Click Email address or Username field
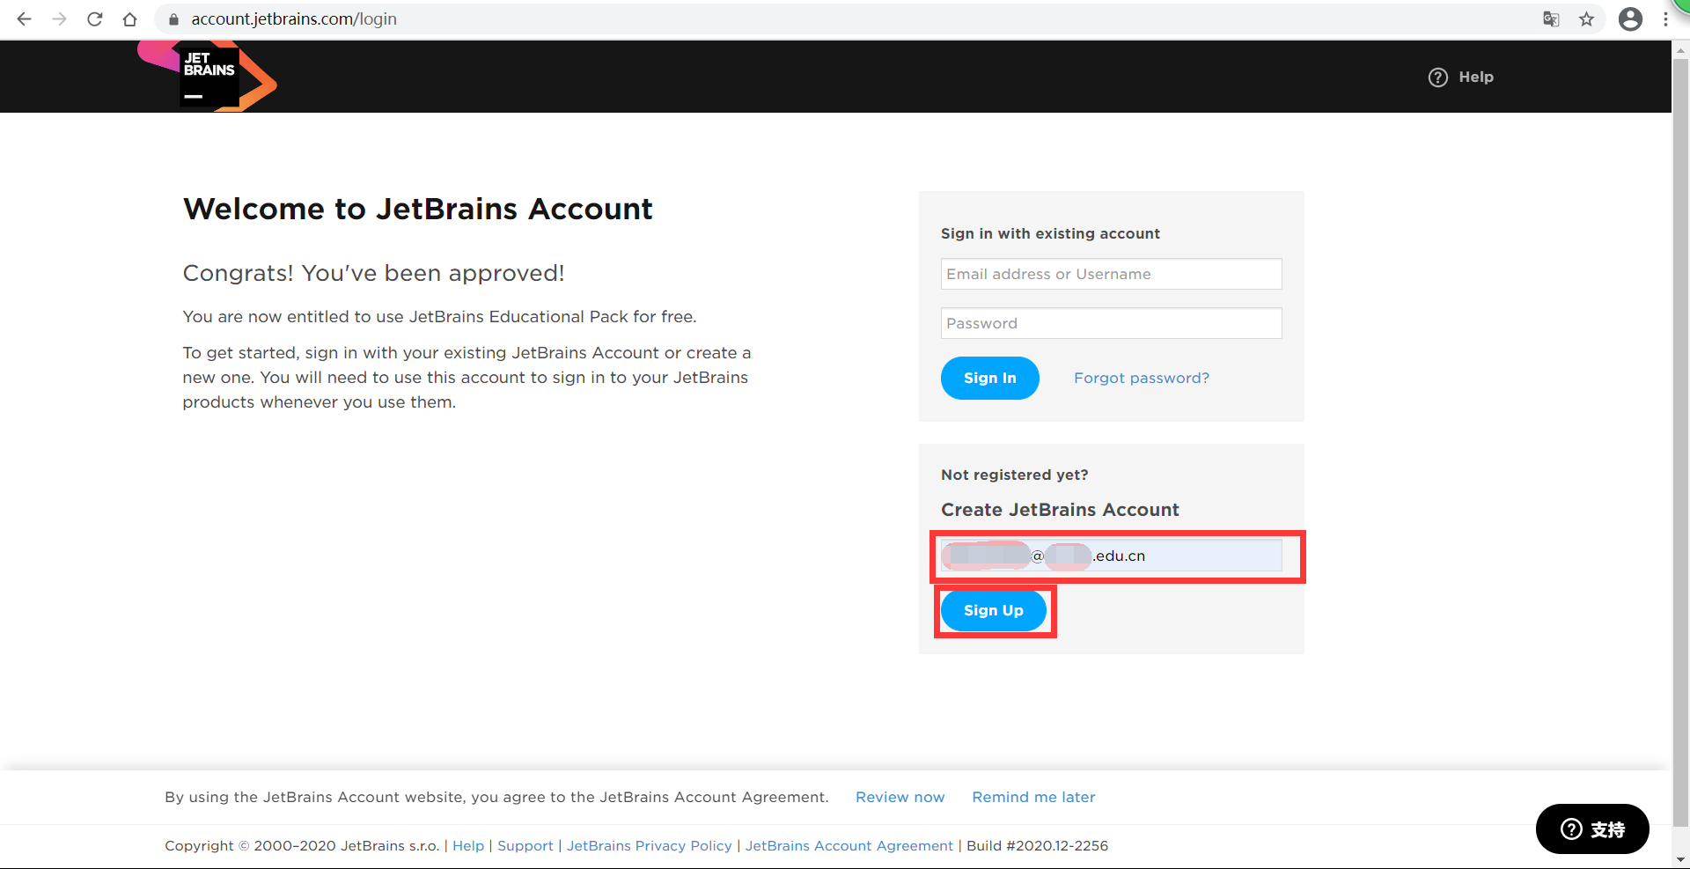1690x869 pixels. (x=1111, y=274)
